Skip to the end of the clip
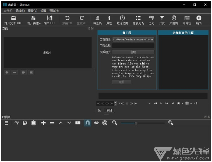Viewport: 212px width, 162px height. click(x=173, y=103)
